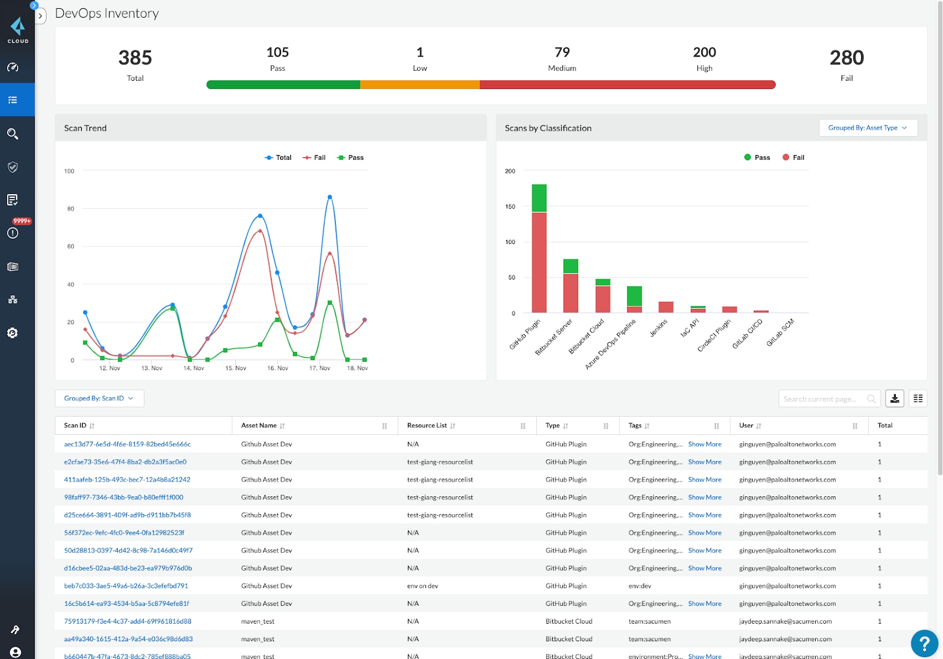Toggle Pass in Scans by Classification legend

[757, 157]
